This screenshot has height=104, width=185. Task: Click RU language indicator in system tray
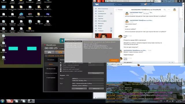[161, 101]
